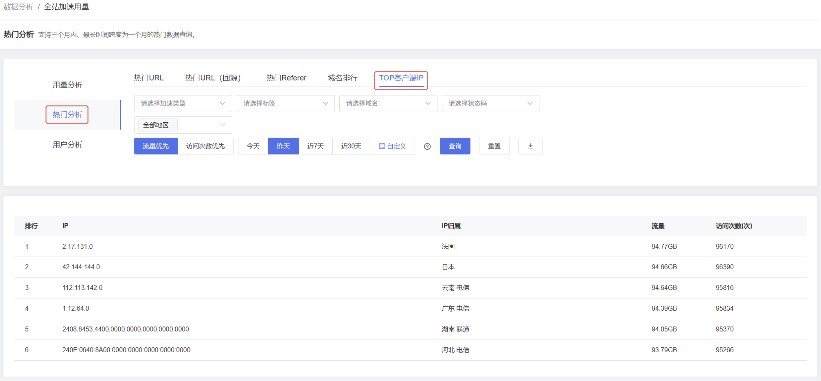
Task: Click the 请选择域名 chevron icon
Action: point(428,103)
